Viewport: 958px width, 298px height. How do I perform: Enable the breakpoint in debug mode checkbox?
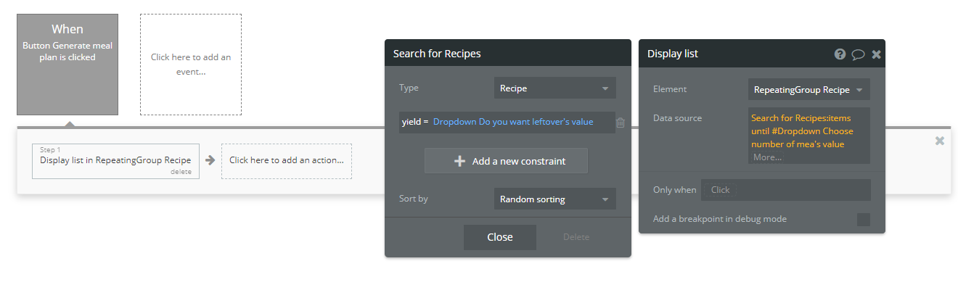[864, 220]
